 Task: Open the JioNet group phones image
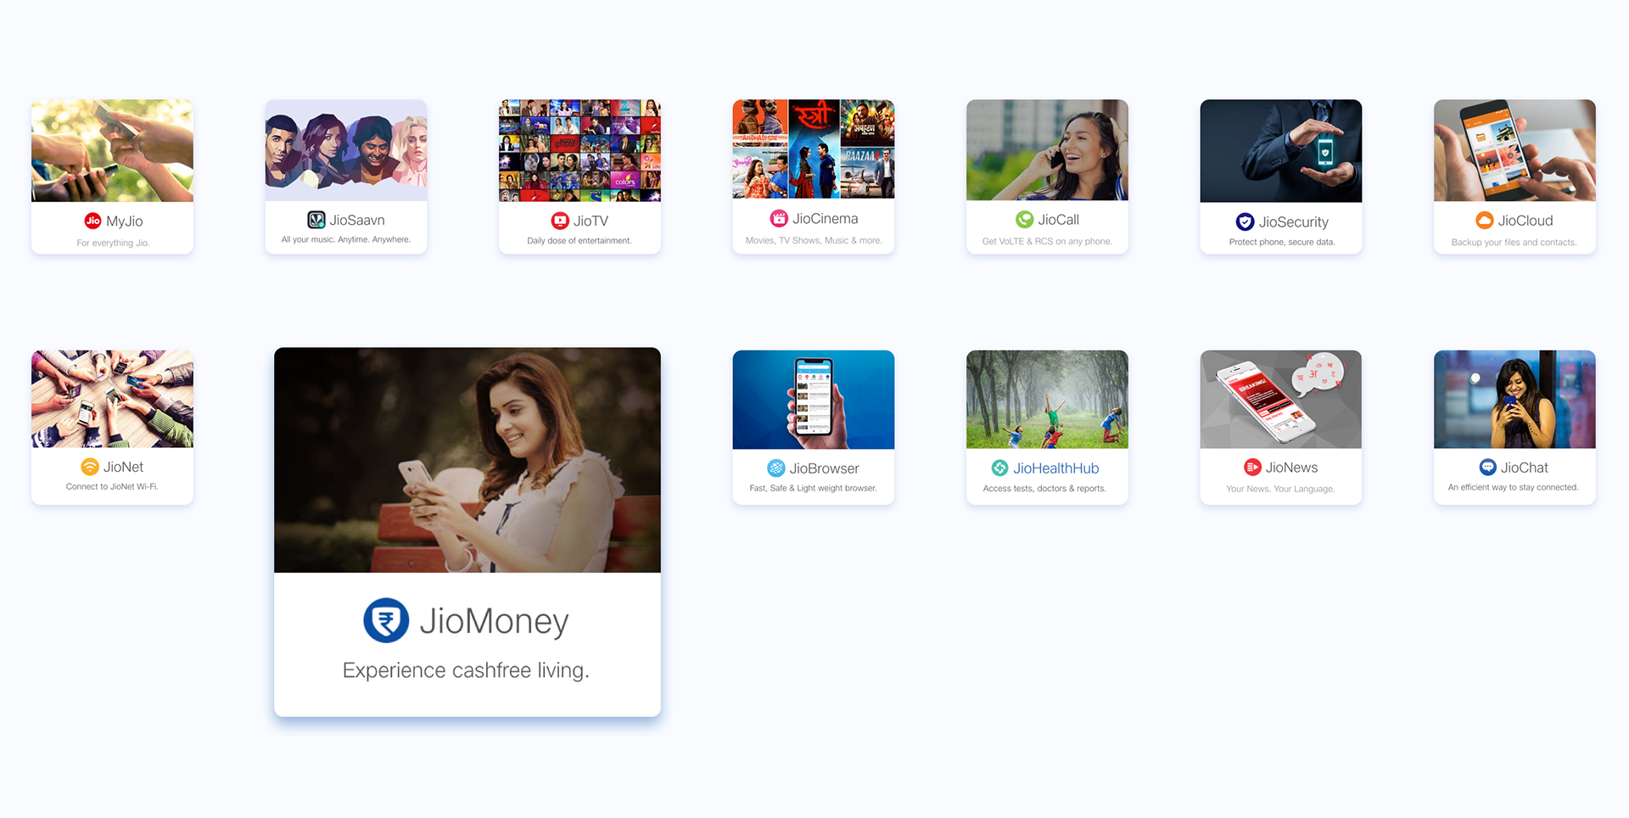[x=112, y=399]
